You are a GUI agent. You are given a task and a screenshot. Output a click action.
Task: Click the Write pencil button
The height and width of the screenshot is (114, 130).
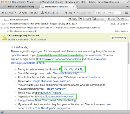(23, 13)
